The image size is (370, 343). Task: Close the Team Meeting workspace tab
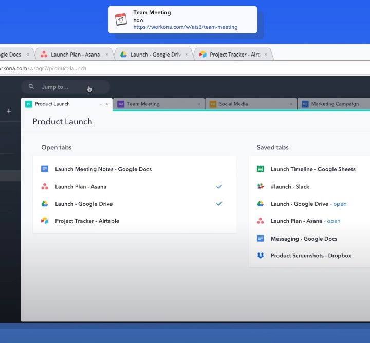(x=199, y=104)
